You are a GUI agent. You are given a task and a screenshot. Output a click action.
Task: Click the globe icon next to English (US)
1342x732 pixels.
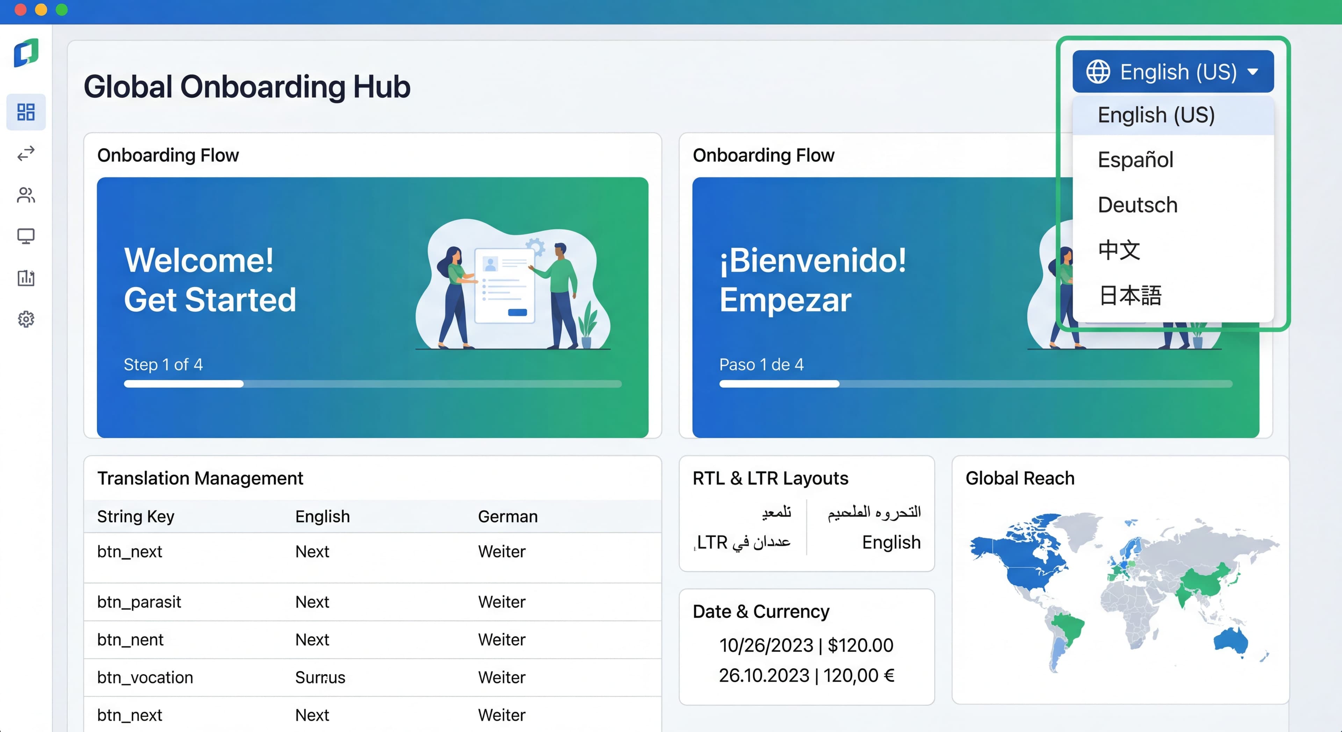click(1099, 71)
